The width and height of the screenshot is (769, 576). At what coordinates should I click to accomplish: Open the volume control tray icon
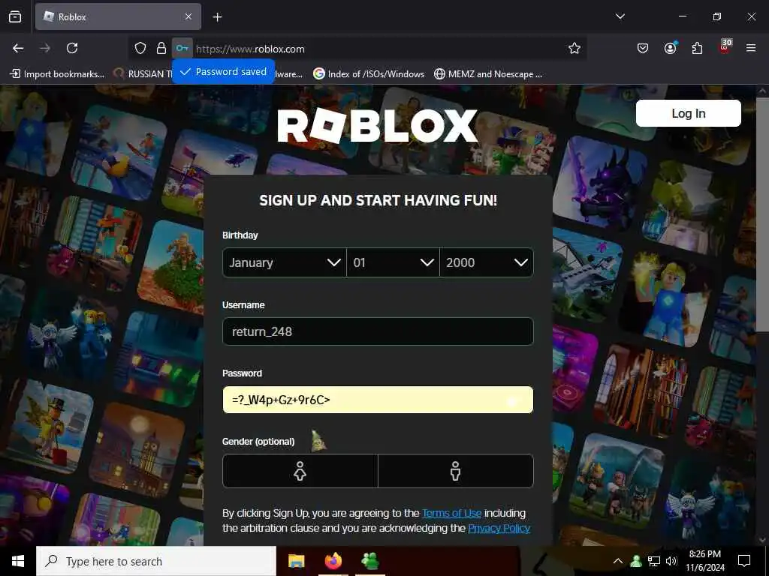click(x=671, y=561)
